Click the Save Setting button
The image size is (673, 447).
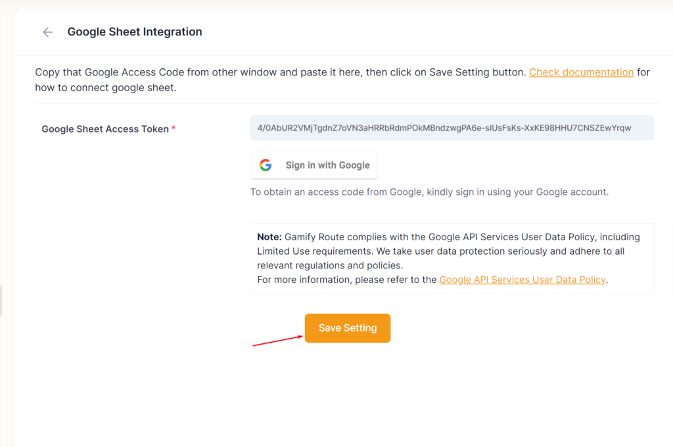(x=348, y=328)
